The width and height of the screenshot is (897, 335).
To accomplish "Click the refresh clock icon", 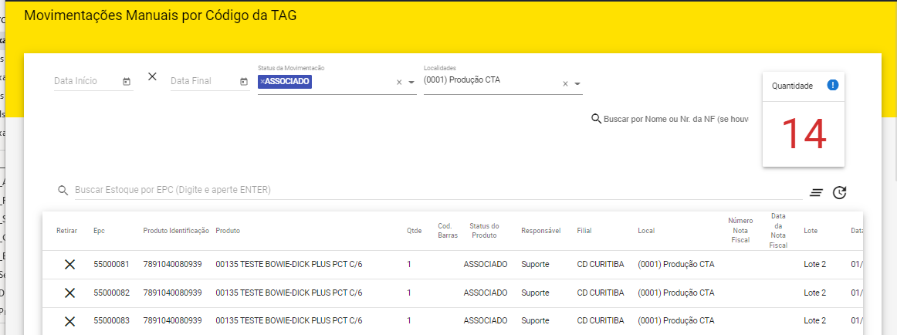I will pos(840,193).
